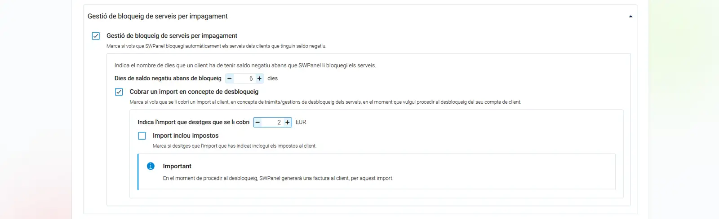This screenshot has width=719, height=219.
Task: Click the 'dies' unit label
Action: pos(272,79)
